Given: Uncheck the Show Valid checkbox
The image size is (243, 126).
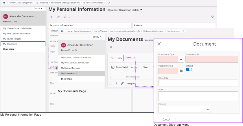Looking at the screenshot, I should pos(113,67).
